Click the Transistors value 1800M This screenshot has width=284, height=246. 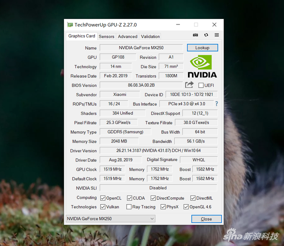click(171, 76)
